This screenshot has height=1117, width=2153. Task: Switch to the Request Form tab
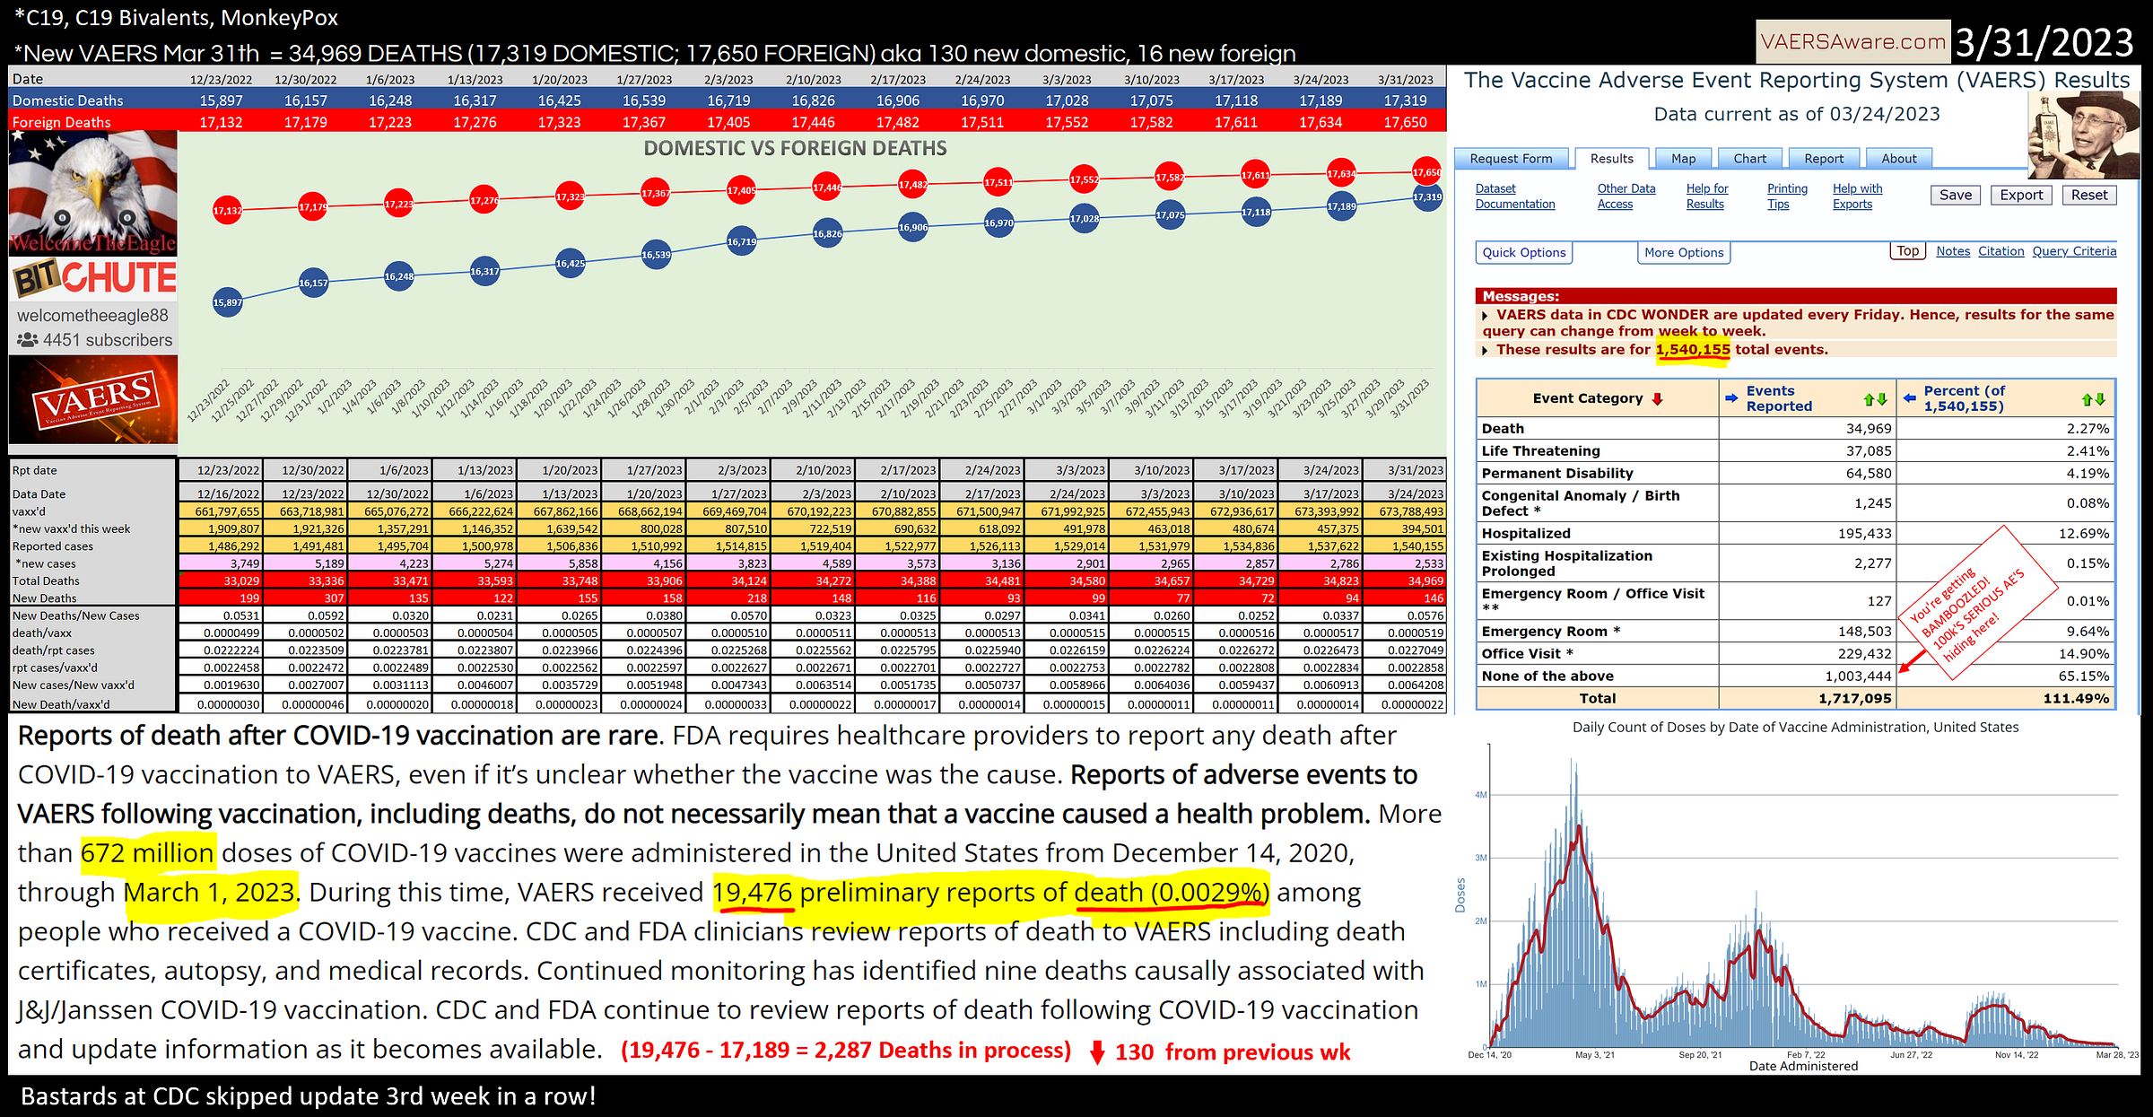tap(1511, 159)
